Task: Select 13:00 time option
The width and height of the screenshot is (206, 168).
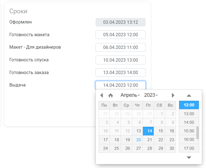Action: click(189, 114)
